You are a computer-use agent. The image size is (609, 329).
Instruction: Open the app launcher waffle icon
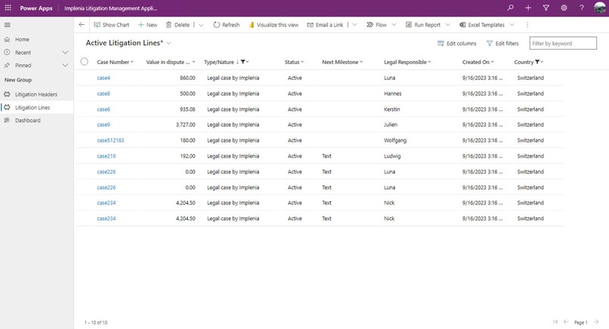[x=8, y=8]
